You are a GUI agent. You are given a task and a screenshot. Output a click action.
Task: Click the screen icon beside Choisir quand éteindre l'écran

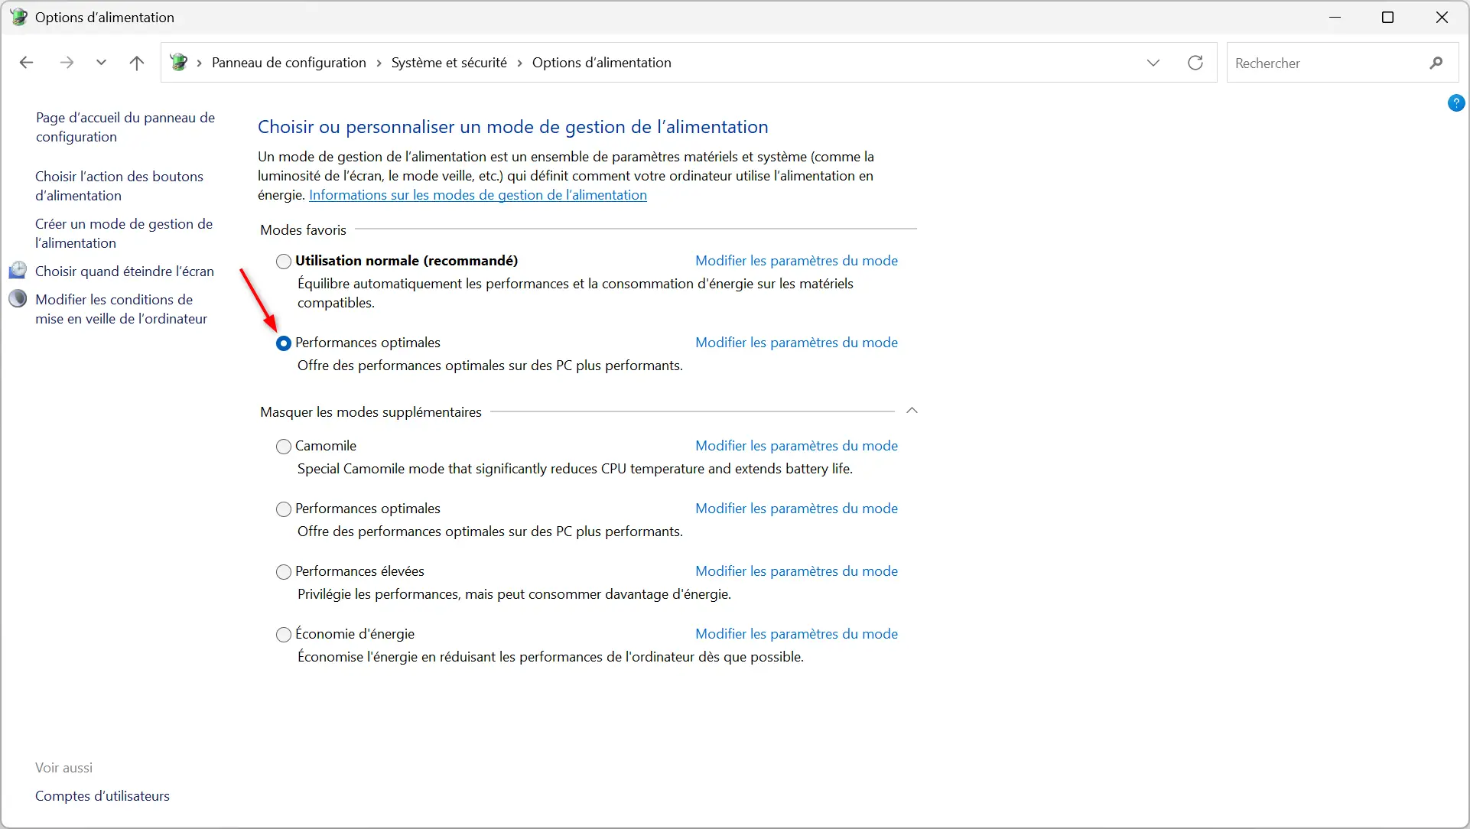coord(18,271)
